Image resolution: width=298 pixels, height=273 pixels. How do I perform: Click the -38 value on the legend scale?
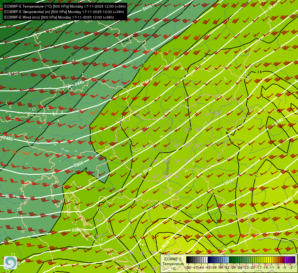pos(214,268)
